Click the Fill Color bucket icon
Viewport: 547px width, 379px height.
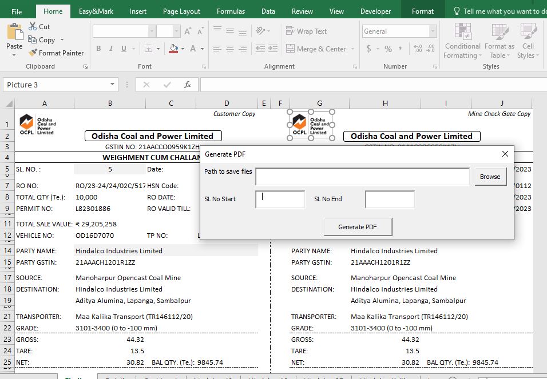click(175, 49)
